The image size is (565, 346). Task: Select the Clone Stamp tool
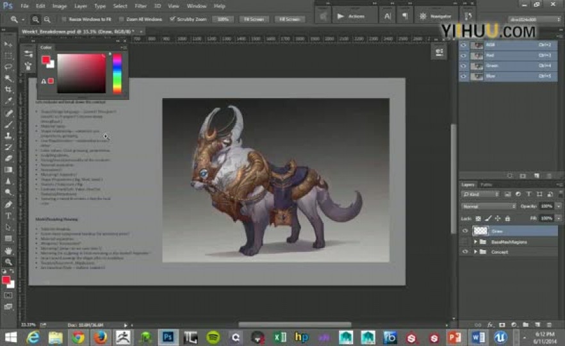[x=8, y=136]
